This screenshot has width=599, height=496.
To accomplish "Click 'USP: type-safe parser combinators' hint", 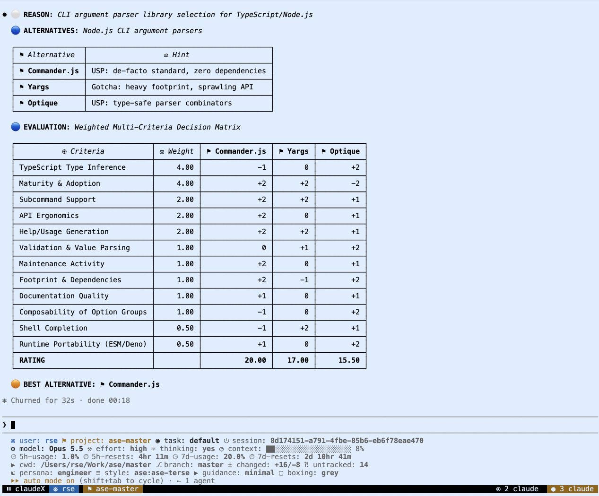I will (162, 103).
